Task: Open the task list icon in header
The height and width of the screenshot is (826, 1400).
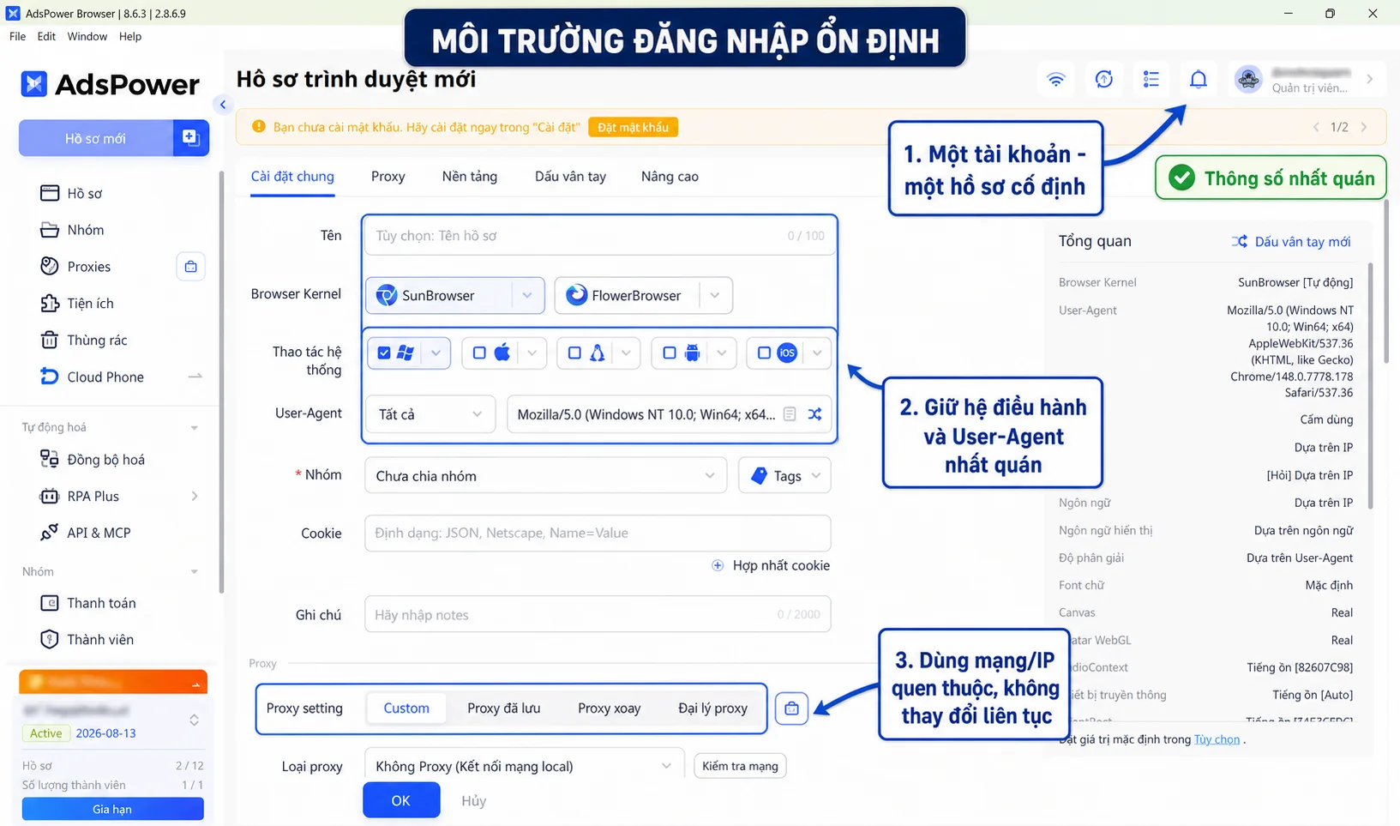Action: coord(1151,80)
